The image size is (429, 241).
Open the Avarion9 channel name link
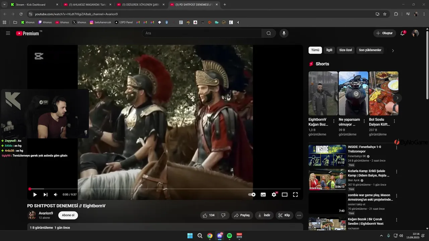click(x=46, y=213)
